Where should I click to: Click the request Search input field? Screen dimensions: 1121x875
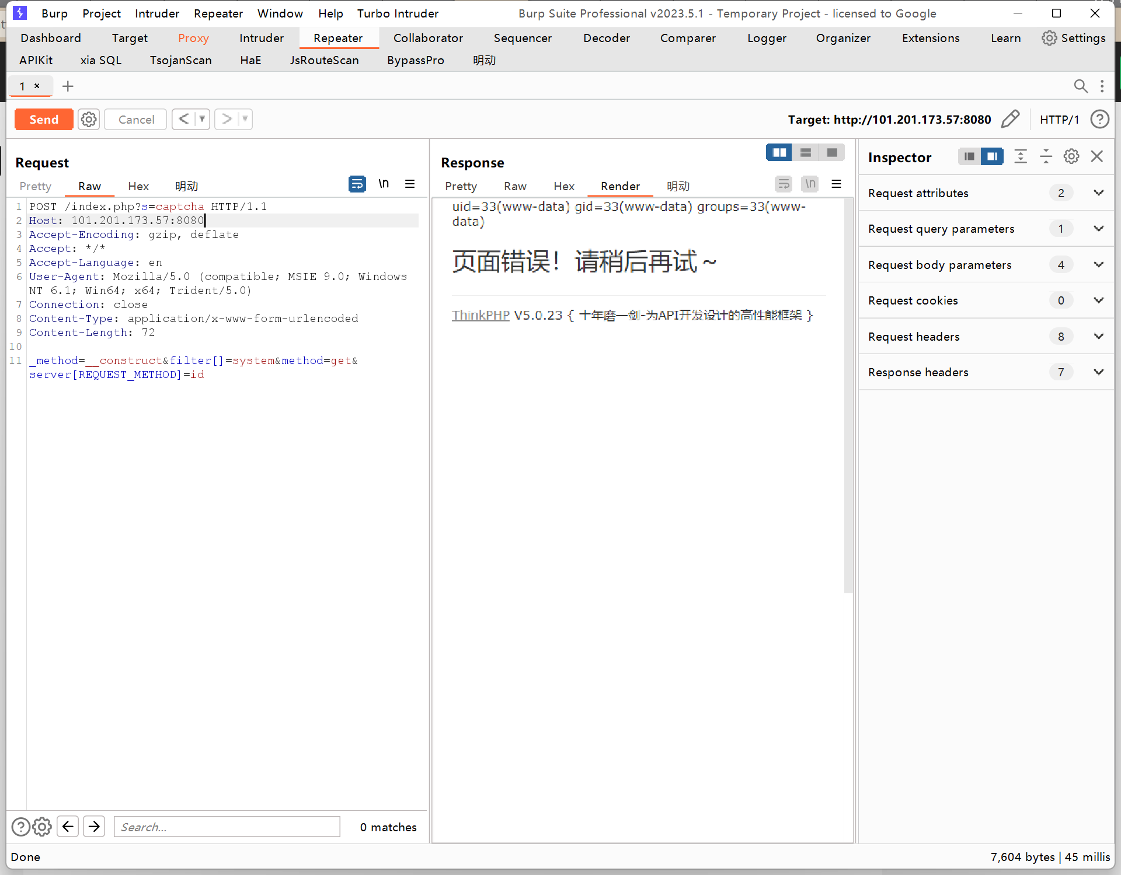(x=227, y=827)
